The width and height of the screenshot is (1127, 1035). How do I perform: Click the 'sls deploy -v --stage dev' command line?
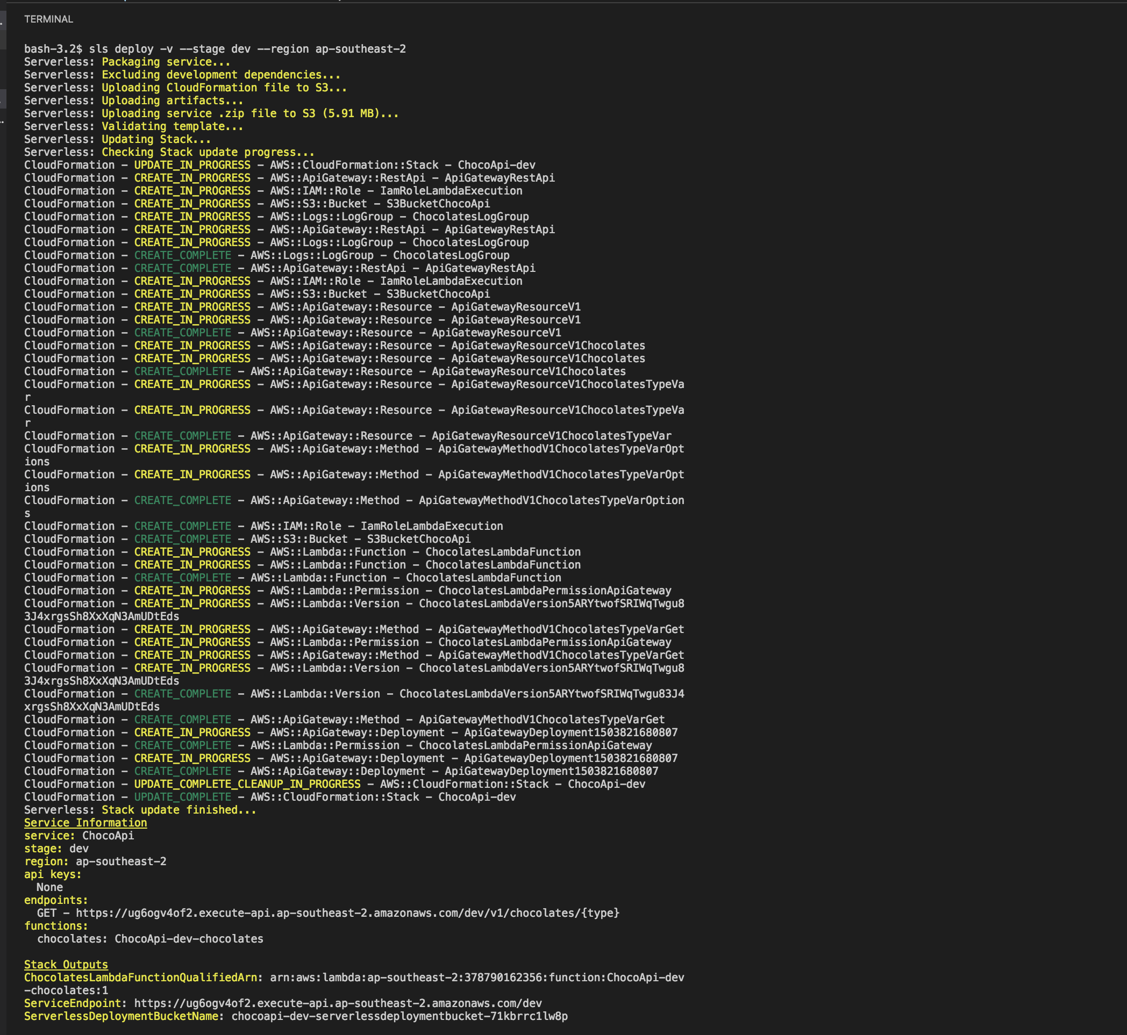(215, 49)
